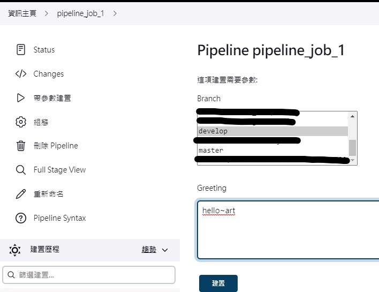
Task: Open Pipeline Syntax via question-mark icon
Action: point(21,218)
